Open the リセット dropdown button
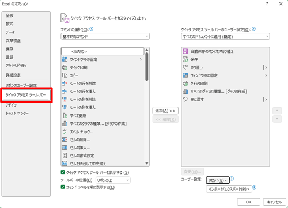 point(218,180)
